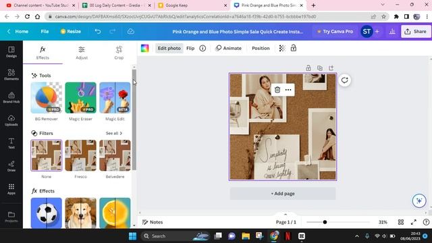The width and height of the screenshot is (432, 243).
Task: Open the Windows Start menu
Action: (x=133, y=236)
